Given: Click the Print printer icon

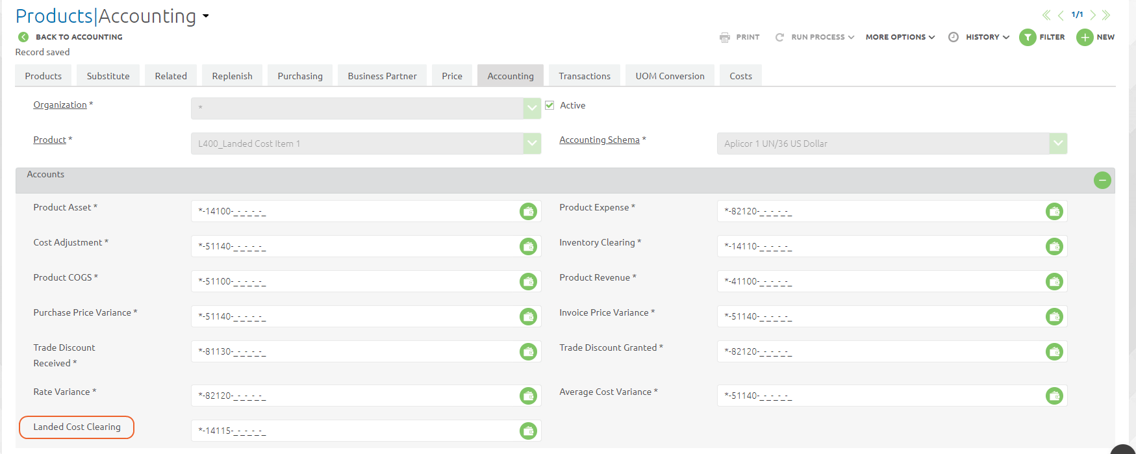Looking at the screenshot, I should click(x=725, y=37).
